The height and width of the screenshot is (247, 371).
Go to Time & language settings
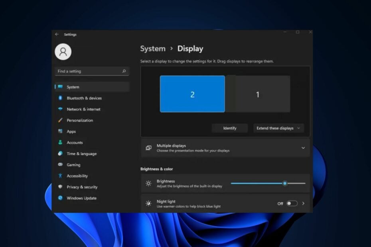pos(81,154)
